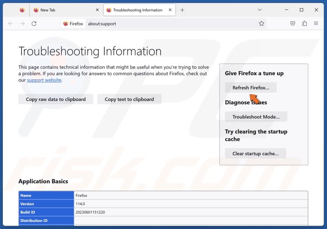
Task: Select the Give Firefox a tune up heading
Action: click(254, 73)
